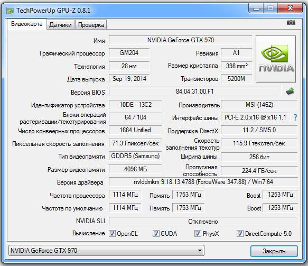
Task: Toggle the PhysX checkbox
Action: (x=198, y=233)
